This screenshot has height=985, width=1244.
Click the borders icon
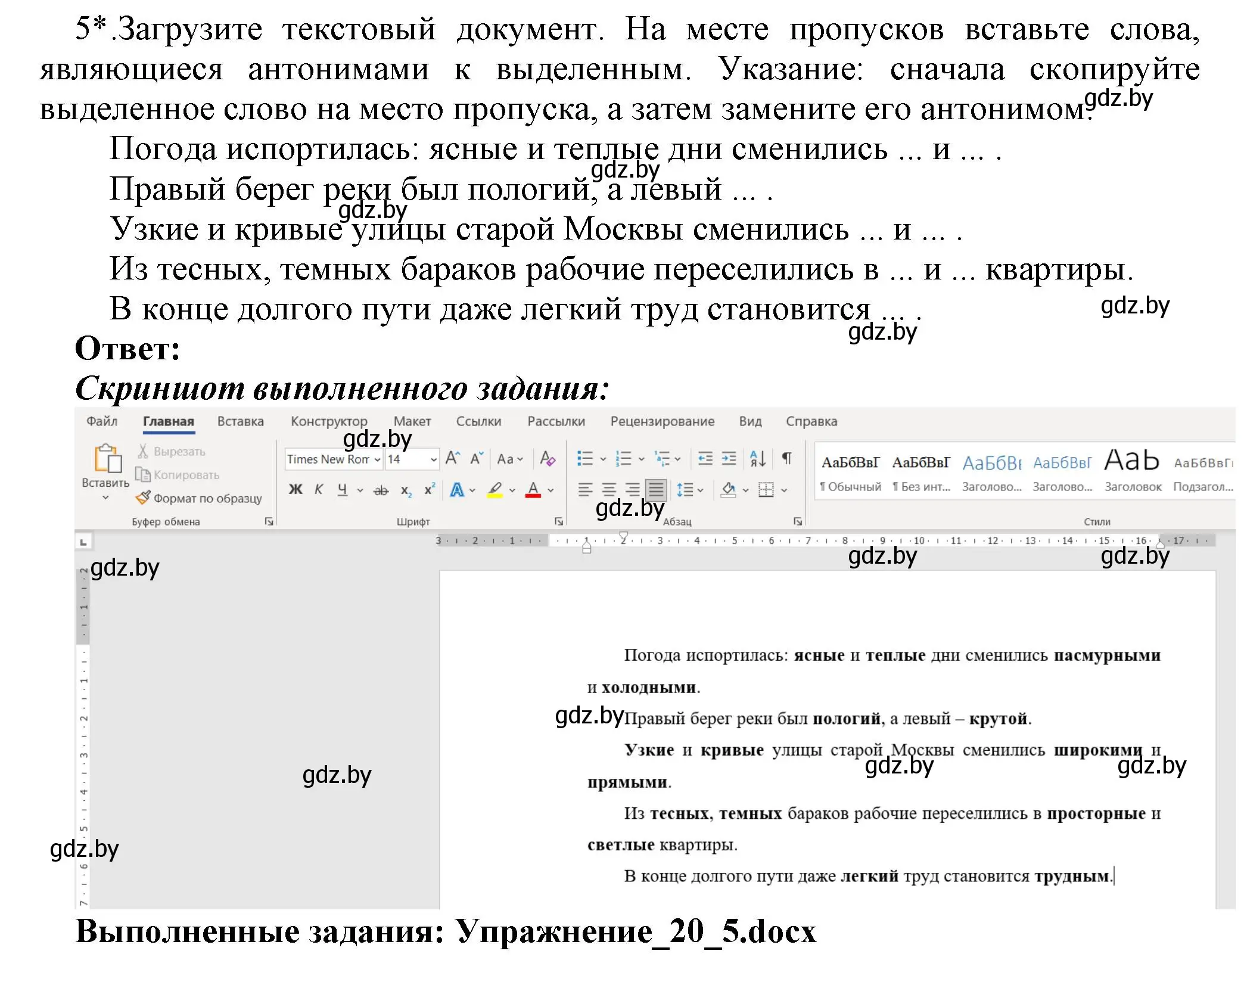(766, 490)
